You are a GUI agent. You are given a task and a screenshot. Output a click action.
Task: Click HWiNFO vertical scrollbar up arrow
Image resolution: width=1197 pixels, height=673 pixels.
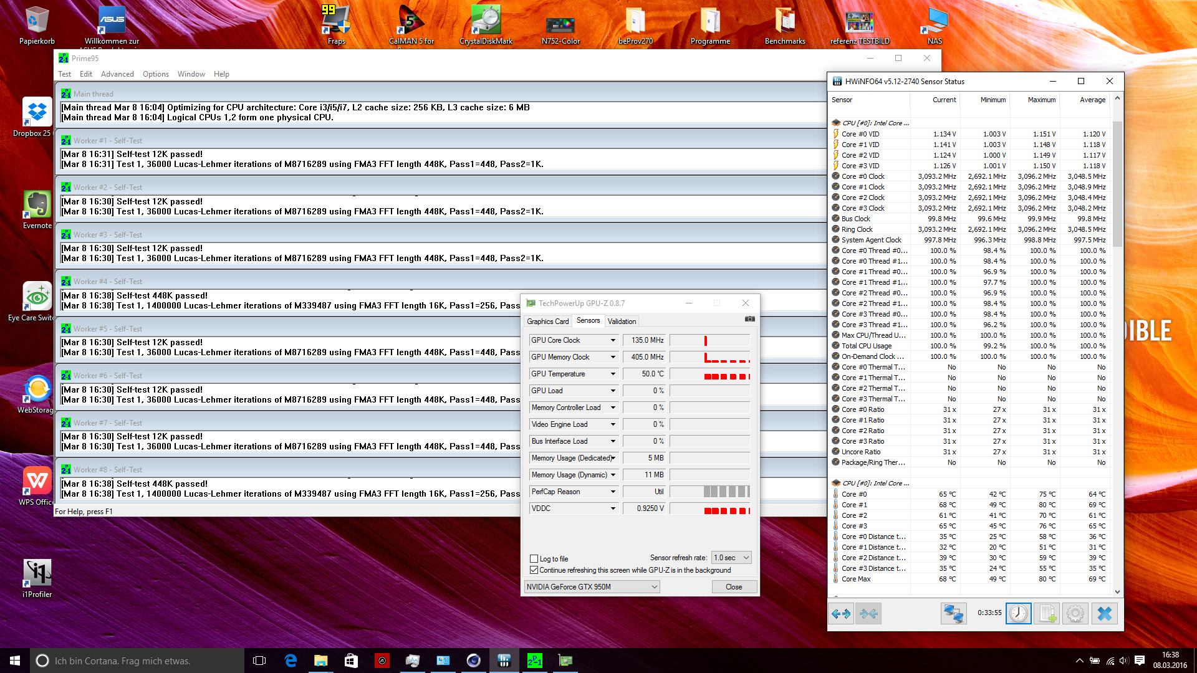coord(1117,98)
